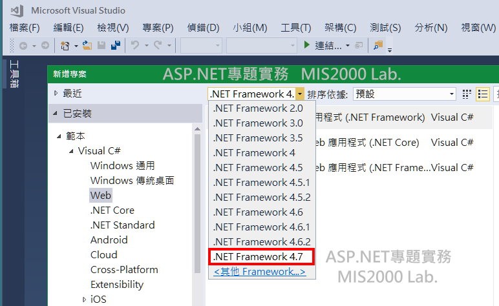This screenshot has width=499, height=306.
Task: Select the .NET Standard template category
Action: pyautogui.click(x=123, y=225)
